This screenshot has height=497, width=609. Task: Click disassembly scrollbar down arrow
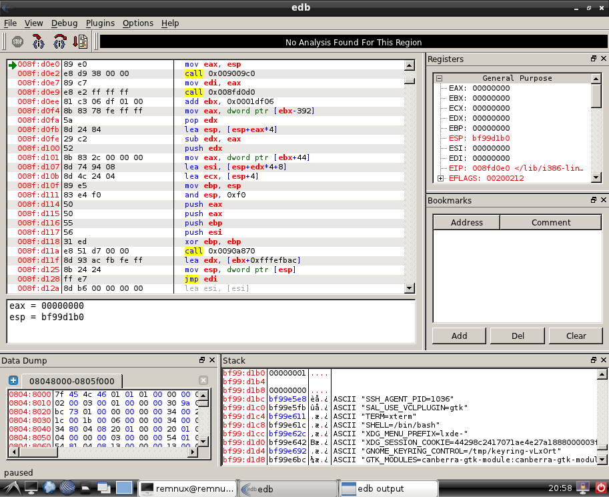[x=410, y=288]
